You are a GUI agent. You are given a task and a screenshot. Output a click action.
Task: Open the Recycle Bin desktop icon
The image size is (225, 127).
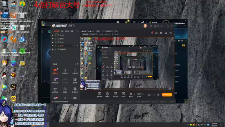4,4
